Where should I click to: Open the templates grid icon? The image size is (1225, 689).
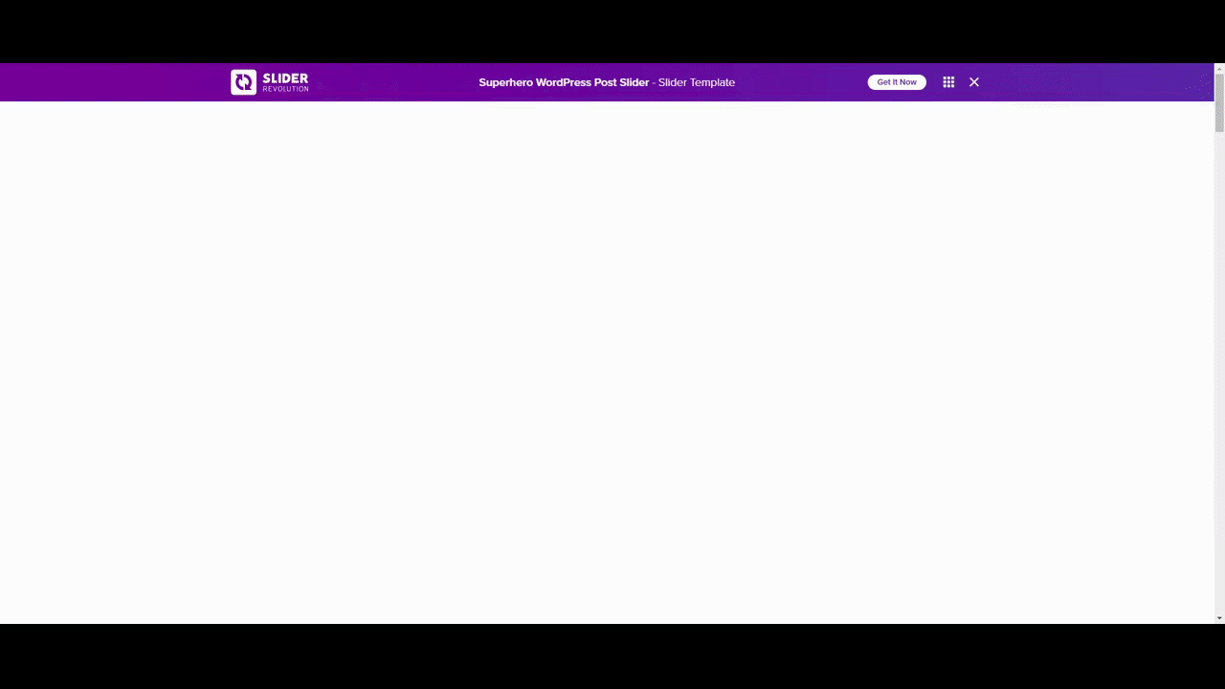click(x=948, y=82)
